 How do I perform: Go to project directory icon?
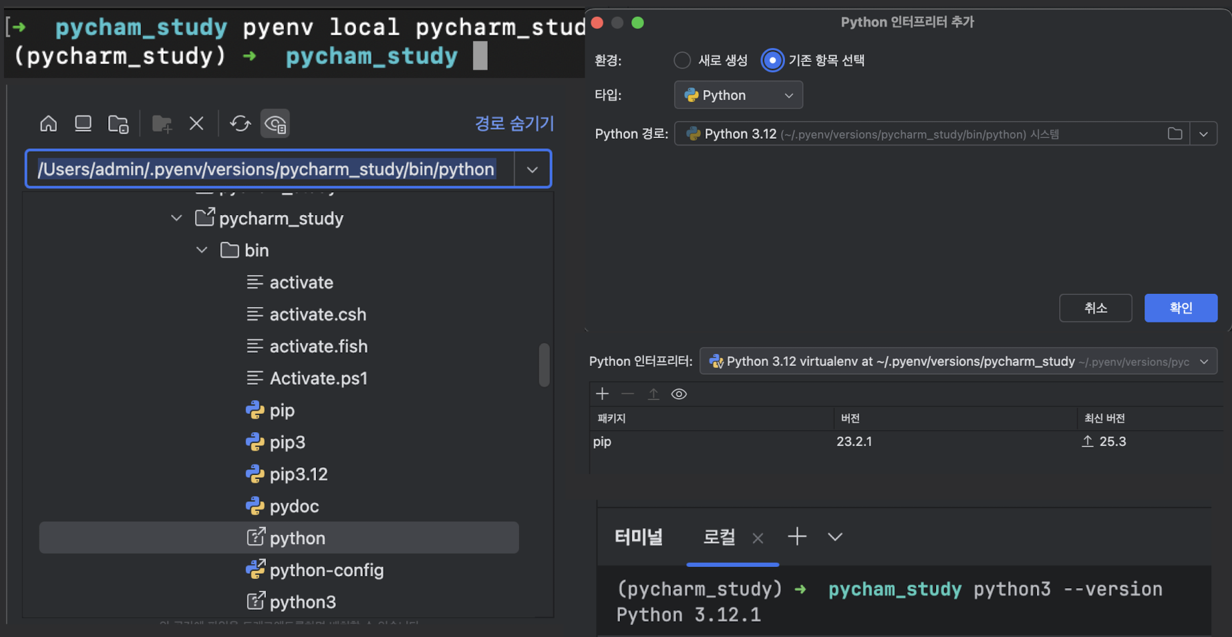click(x=118, y=124)
